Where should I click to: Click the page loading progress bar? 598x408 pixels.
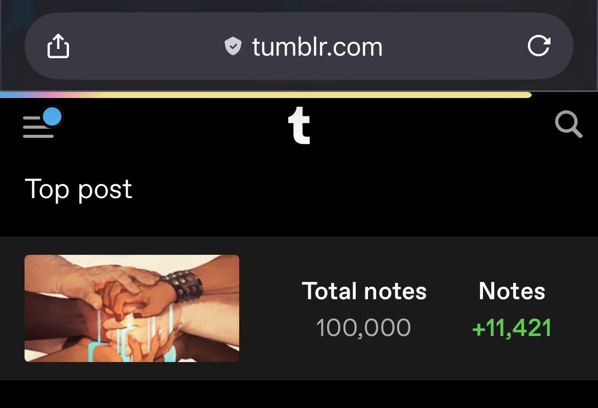(266, 94)
